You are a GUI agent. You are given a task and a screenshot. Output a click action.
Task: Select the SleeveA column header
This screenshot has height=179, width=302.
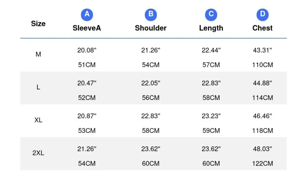pos(87,28)
